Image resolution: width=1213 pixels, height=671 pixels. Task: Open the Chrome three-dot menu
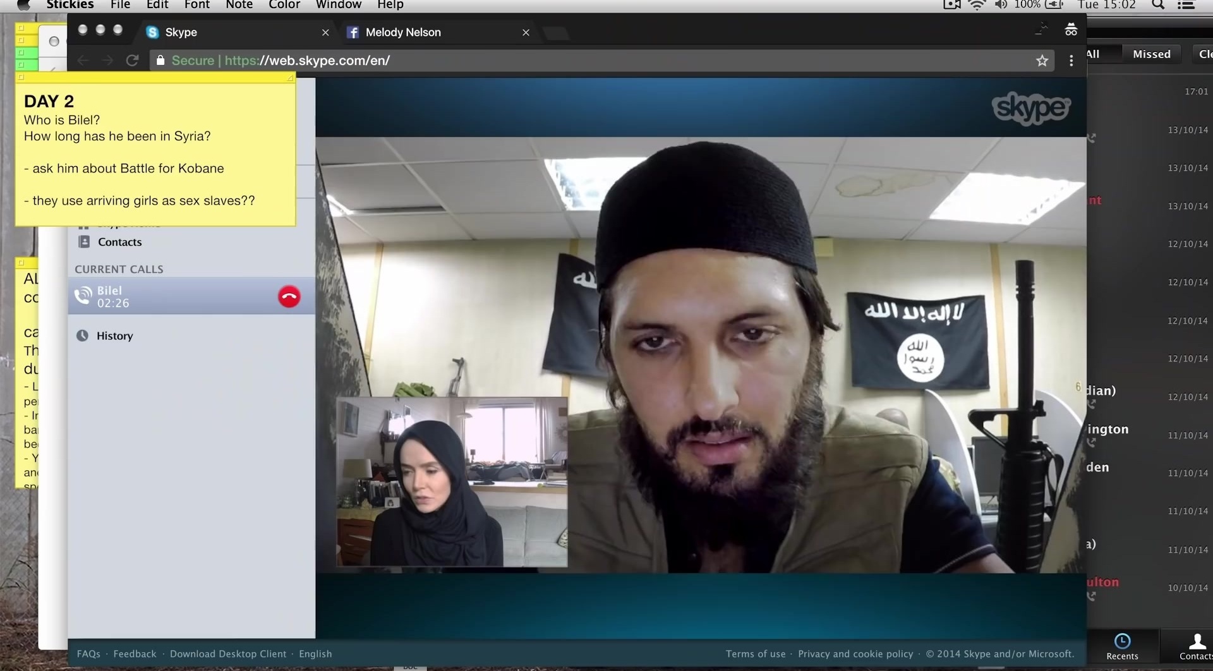coord(1071,61)
